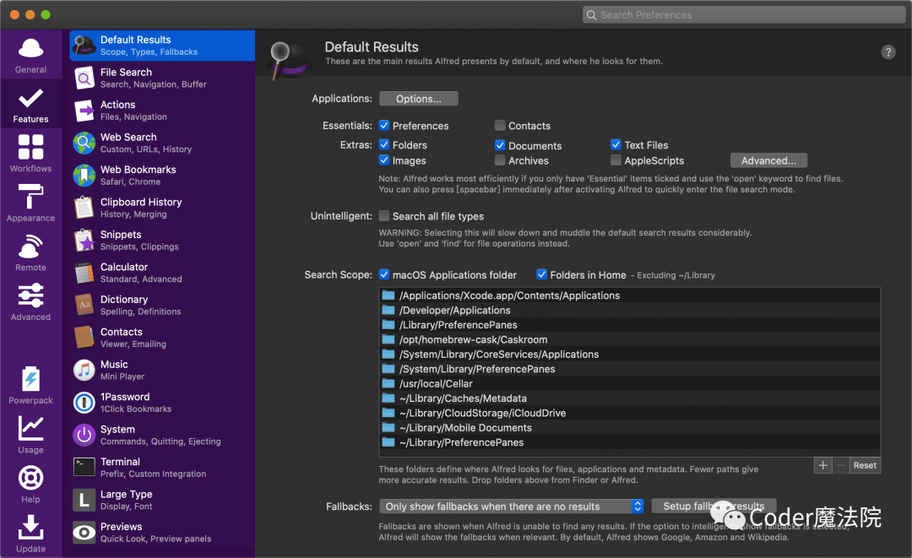This screenshot has height=558, width=912.
Task: Open the Fallbacks dropdown menu
Action: (x=511, y=507)
